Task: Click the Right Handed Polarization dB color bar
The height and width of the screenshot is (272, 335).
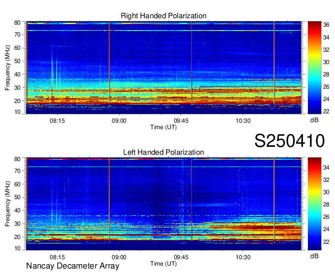Action: click(314, 68)
